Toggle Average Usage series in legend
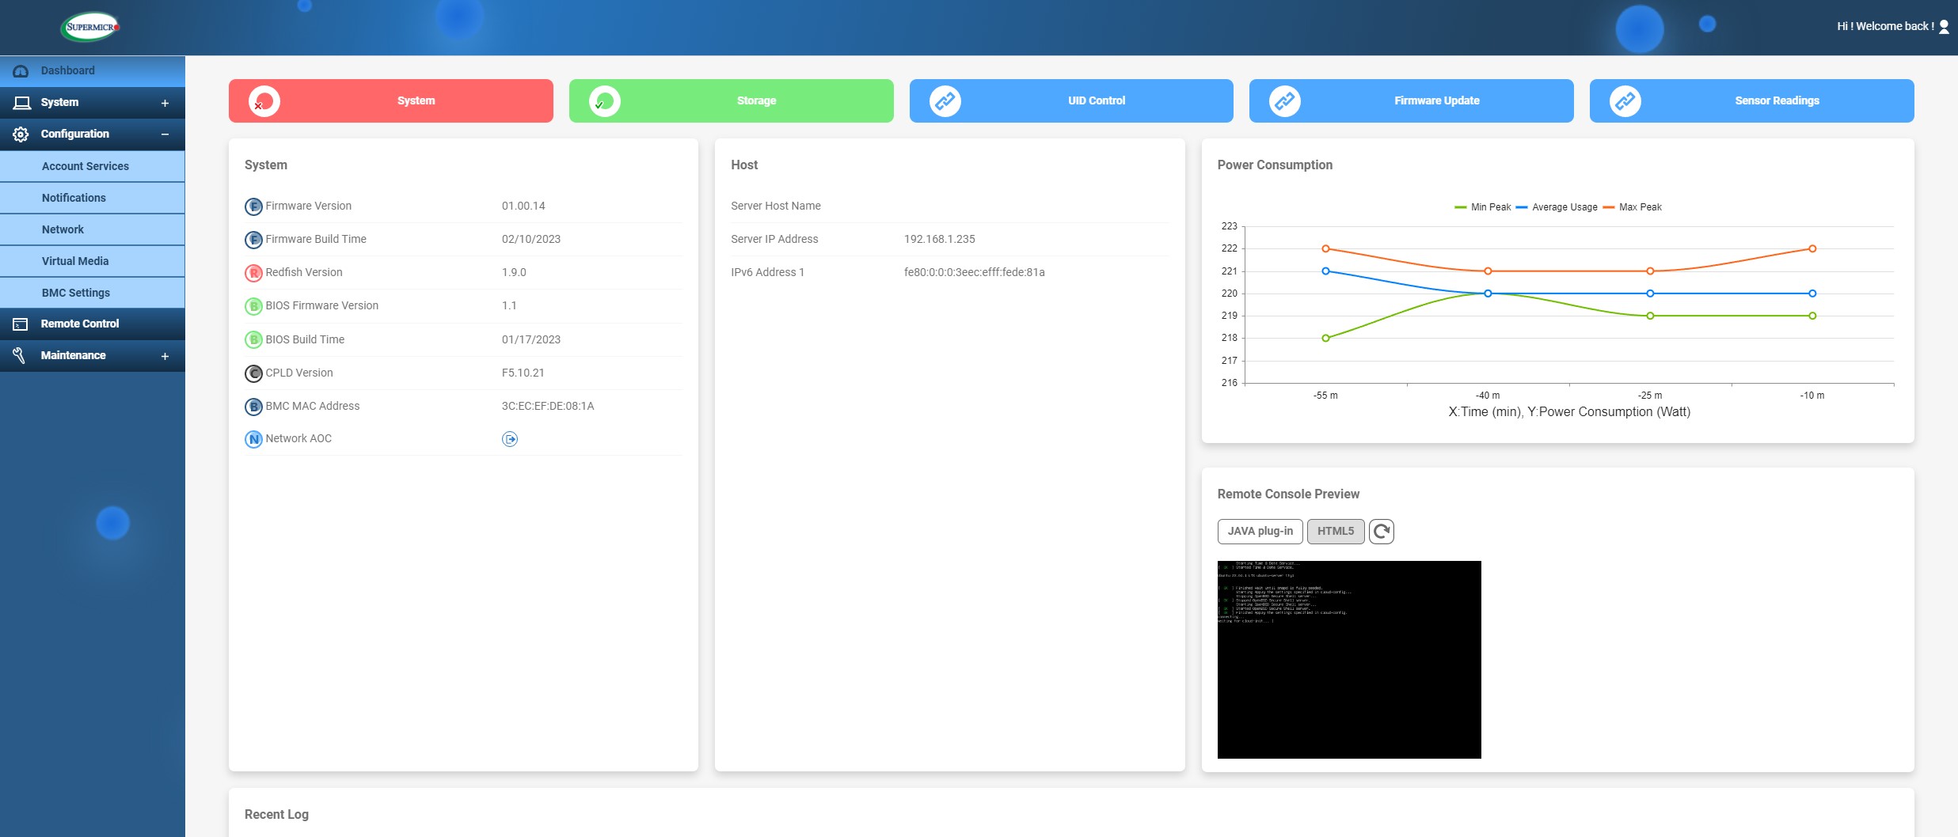This screenshot has width=1958, height=837. 1556,207
